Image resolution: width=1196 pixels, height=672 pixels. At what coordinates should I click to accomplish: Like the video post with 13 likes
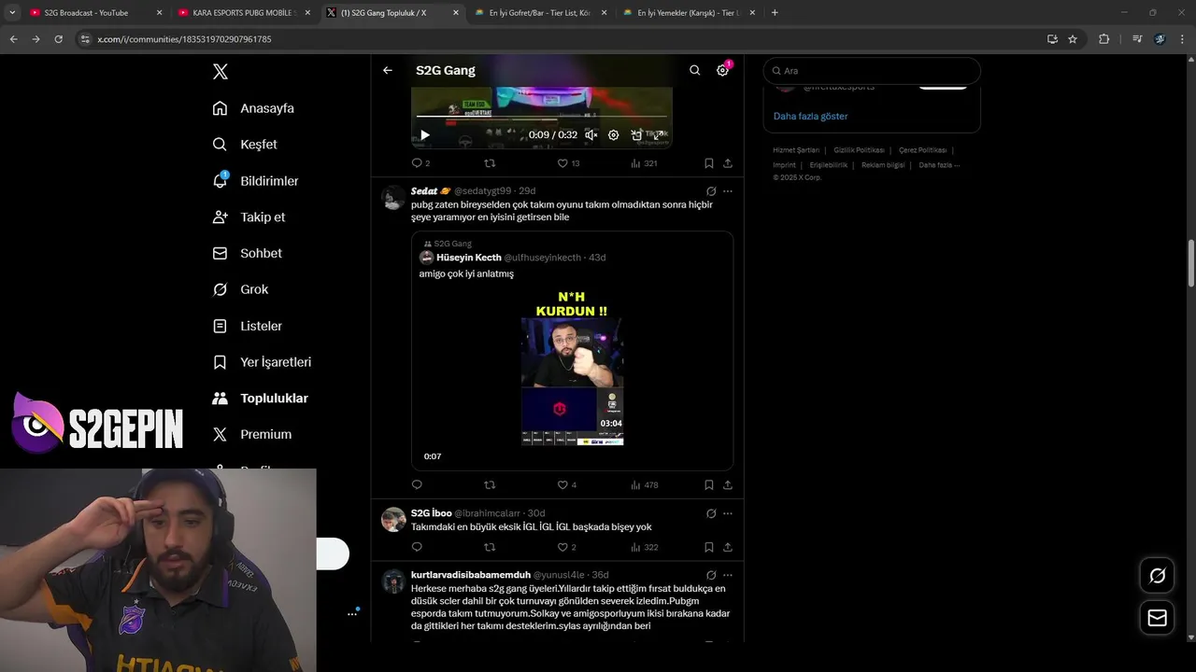point(568,163)
